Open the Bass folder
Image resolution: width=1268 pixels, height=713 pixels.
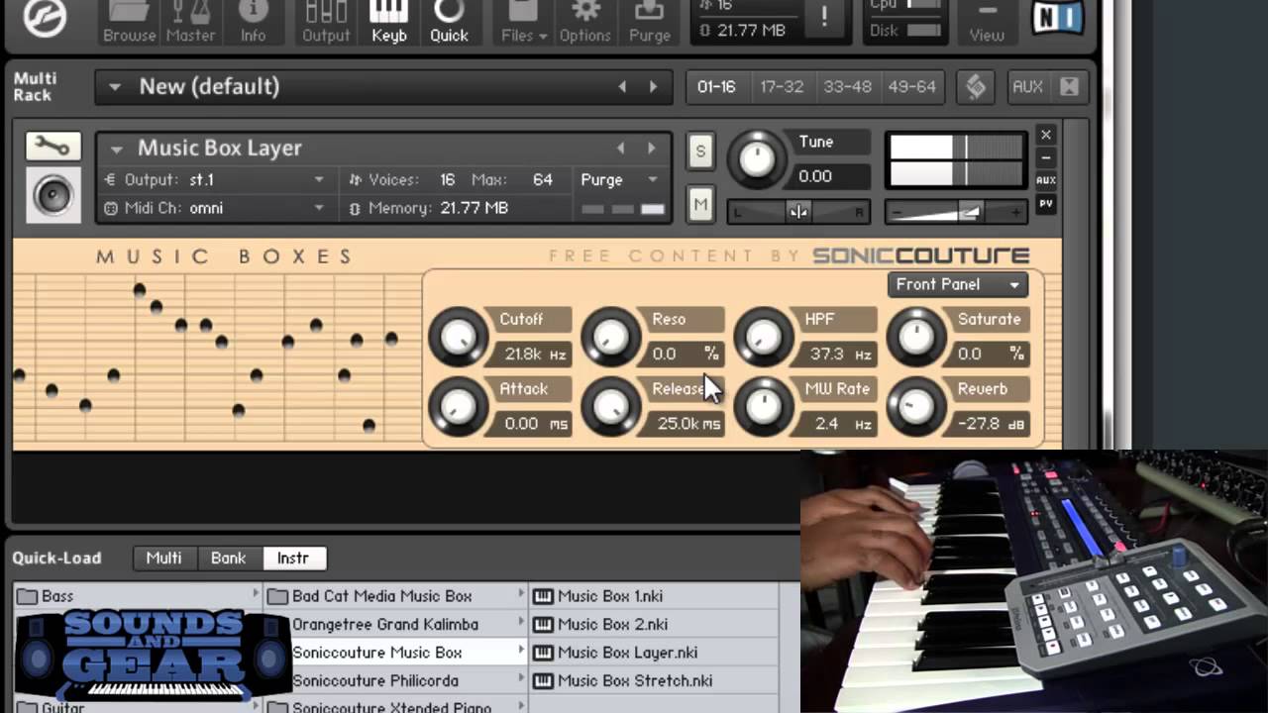[x=136, y=596]
